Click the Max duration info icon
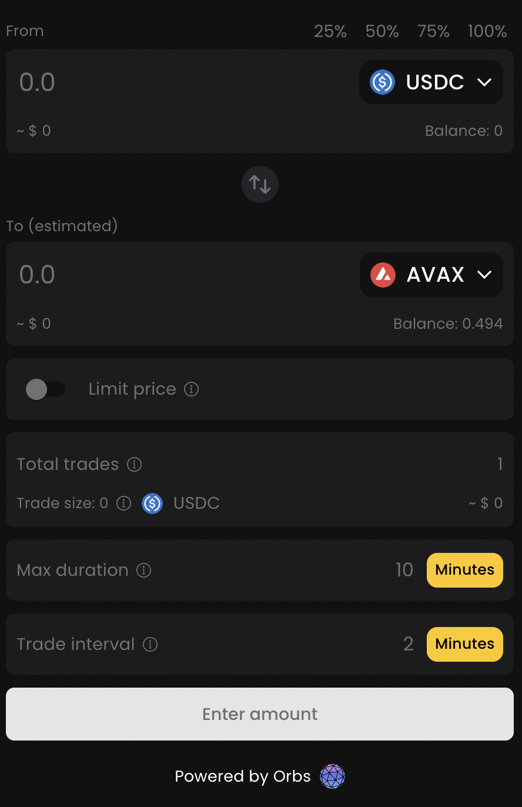522x807 pixels. point(144,570)
